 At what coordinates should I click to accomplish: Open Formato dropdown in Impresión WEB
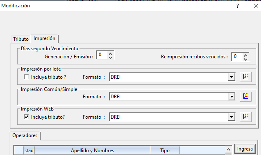point(231,117)
